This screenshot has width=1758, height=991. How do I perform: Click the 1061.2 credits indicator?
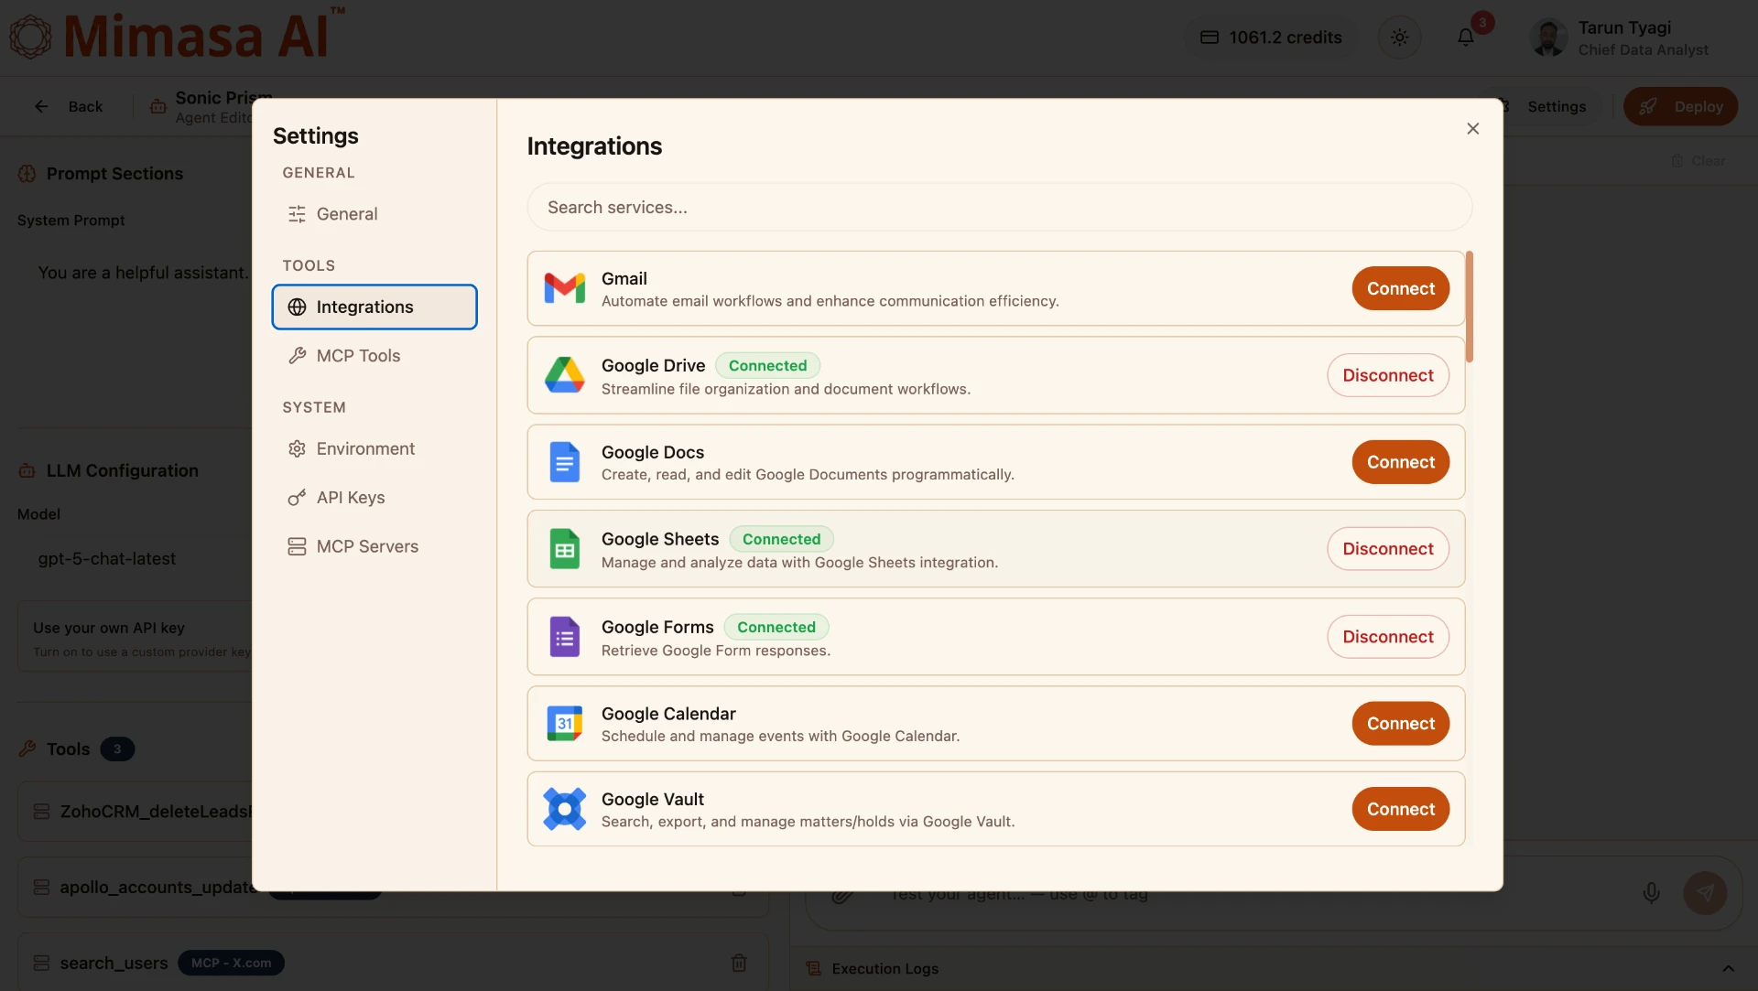click(1271, 38)
